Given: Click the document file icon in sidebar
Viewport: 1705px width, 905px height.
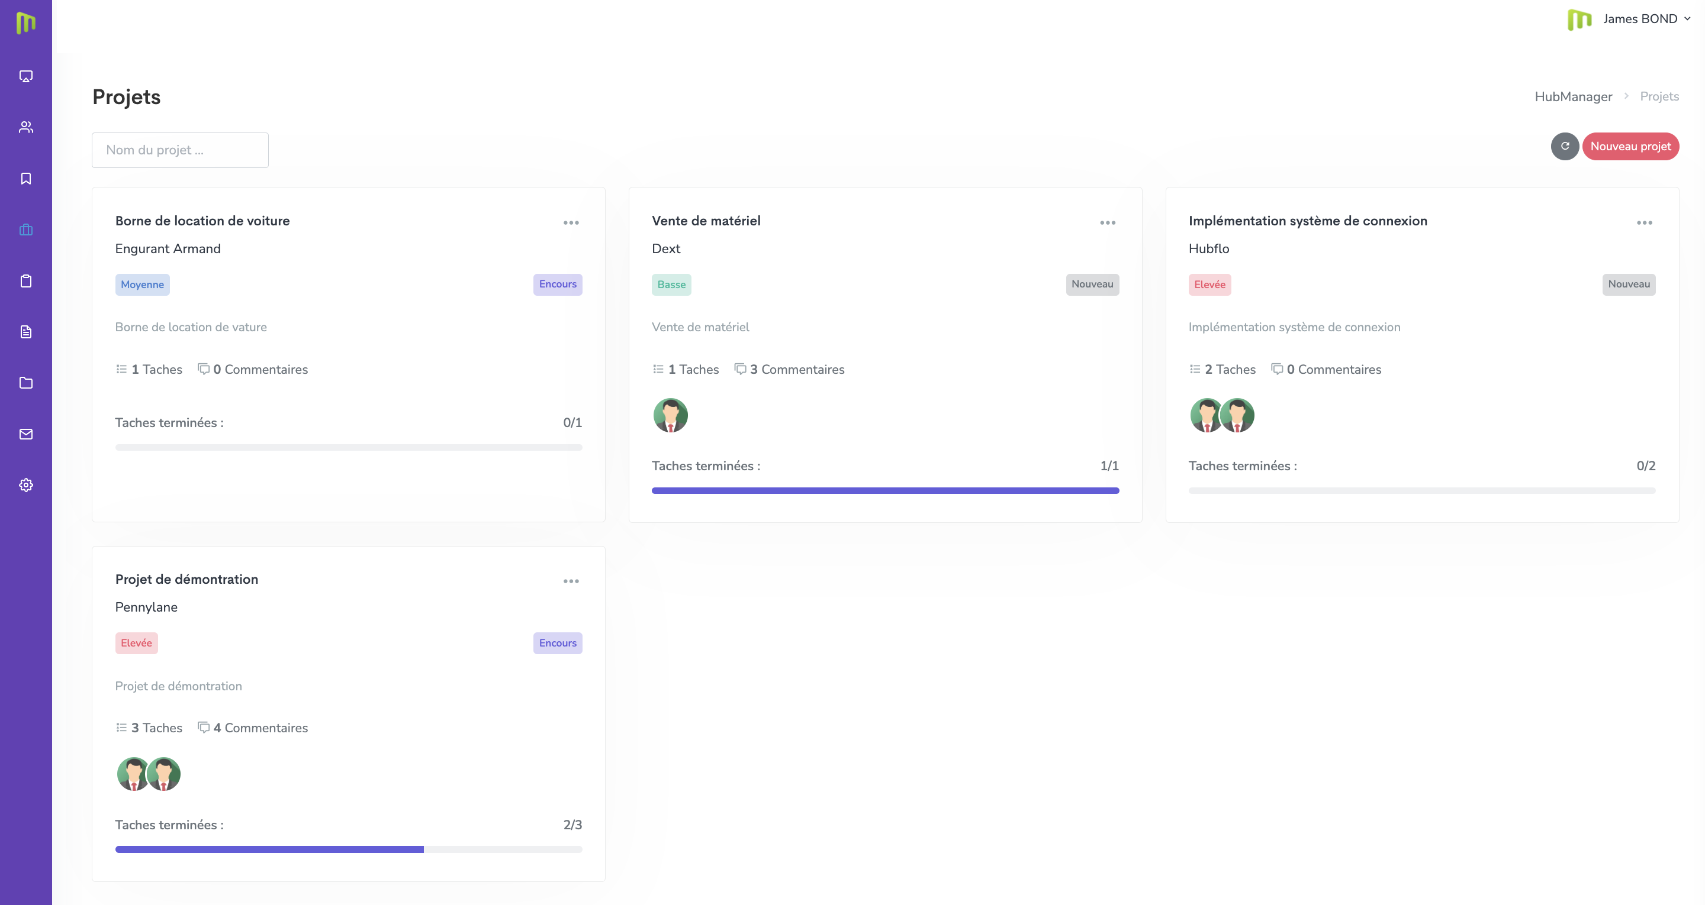Looking at the screenshot, I should pyautogui.click(x=26, y=331).
